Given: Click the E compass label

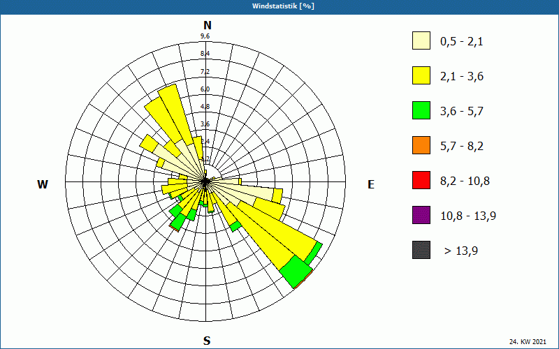Looking at the screenshot, I should pos(371,184).
